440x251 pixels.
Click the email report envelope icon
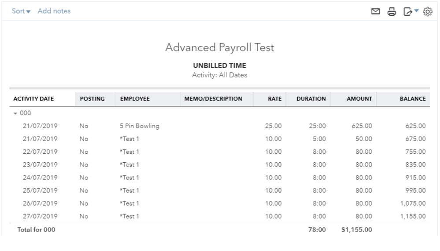point(375,12)
